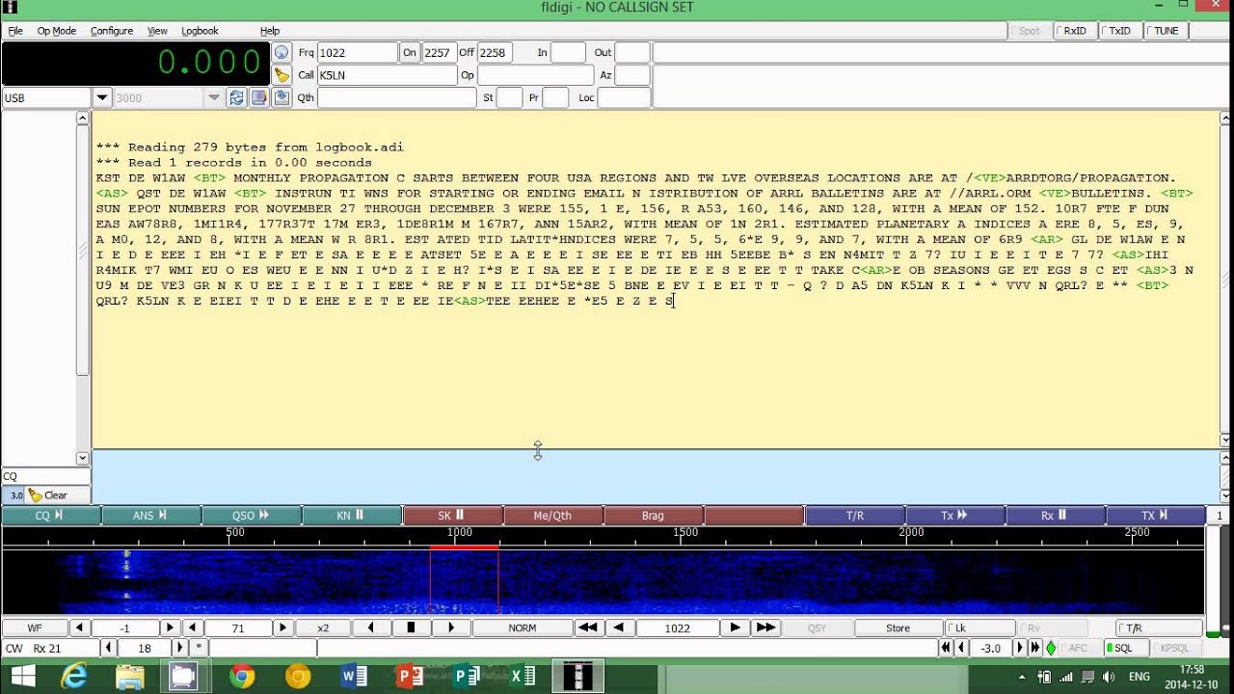1234x694 pixels.
Task: Open the Configure menu
Action: click(112, 31)
